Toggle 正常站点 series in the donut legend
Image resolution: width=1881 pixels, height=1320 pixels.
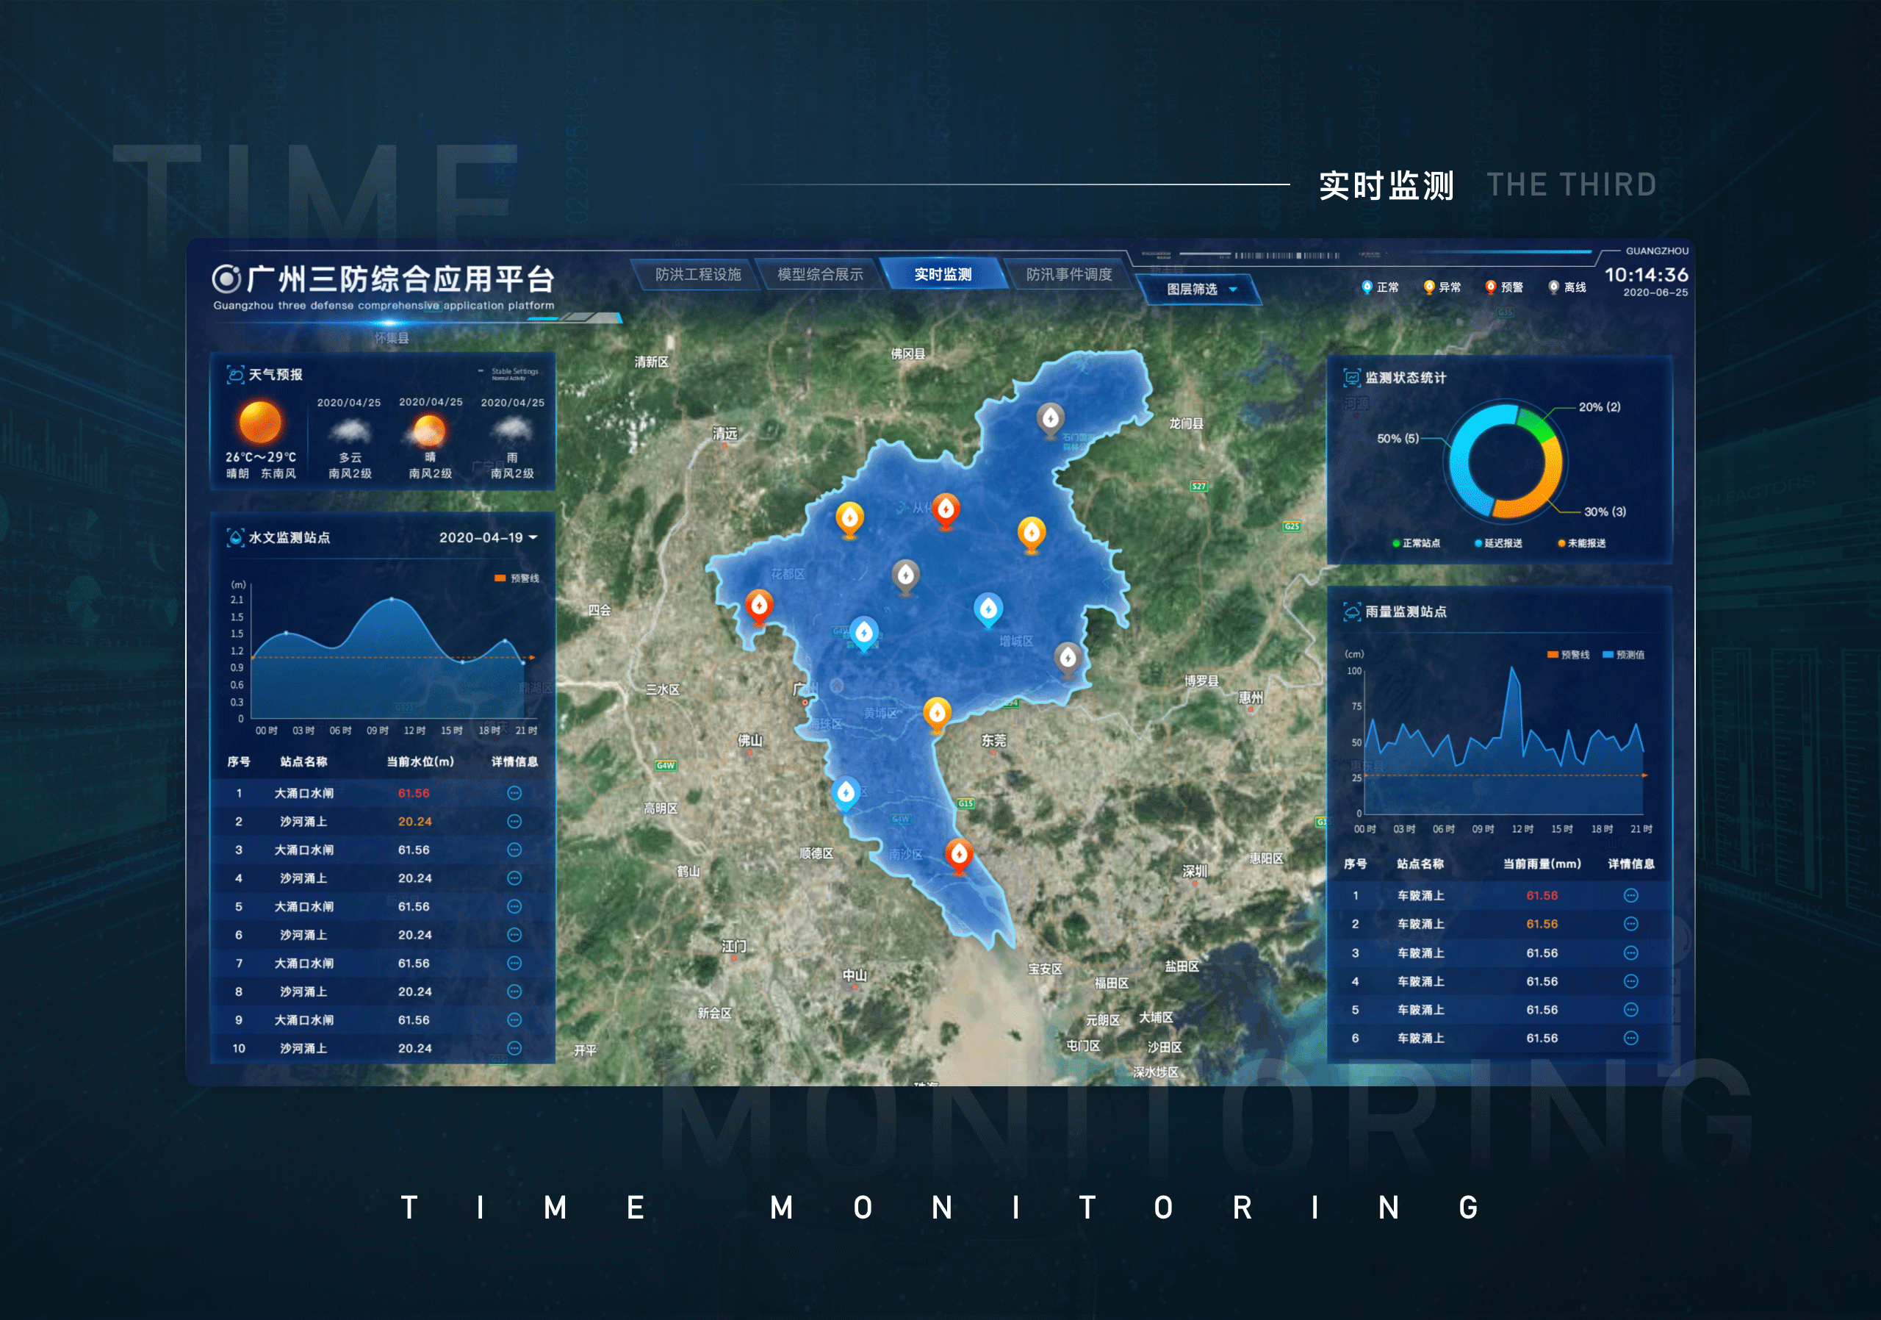pyautogui.click(x=1417, y=543)
